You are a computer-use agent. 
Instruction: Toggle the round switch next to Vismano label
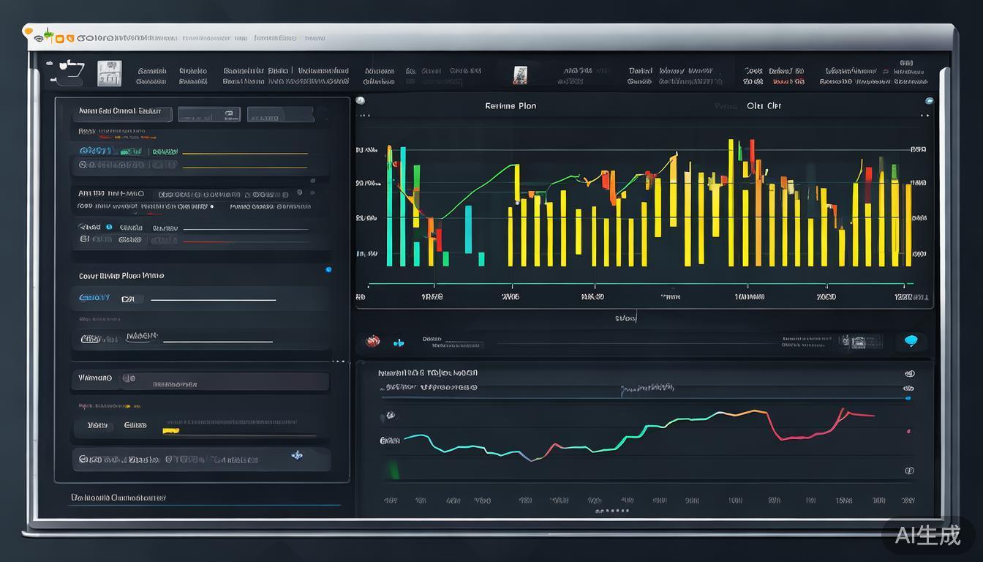pos(129,378)
